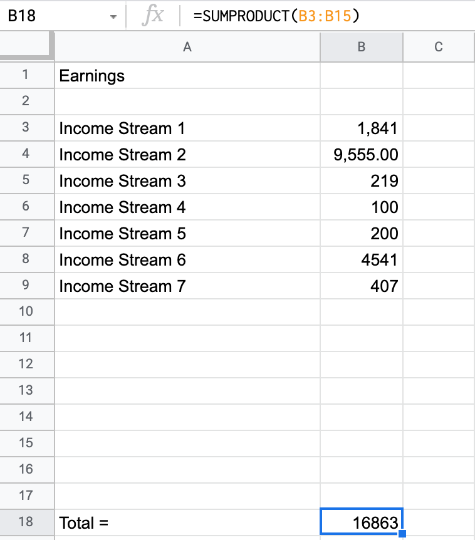Select row 10 header
The height and width of the screenshot is (540, 475).
[26, 312]
